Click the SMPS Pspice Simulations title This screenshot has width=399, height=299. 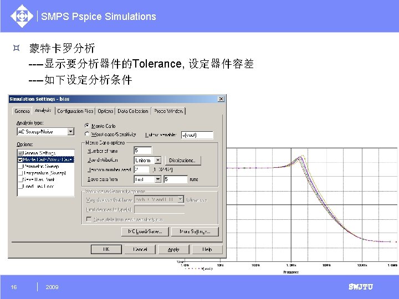[x=99, y=17]
